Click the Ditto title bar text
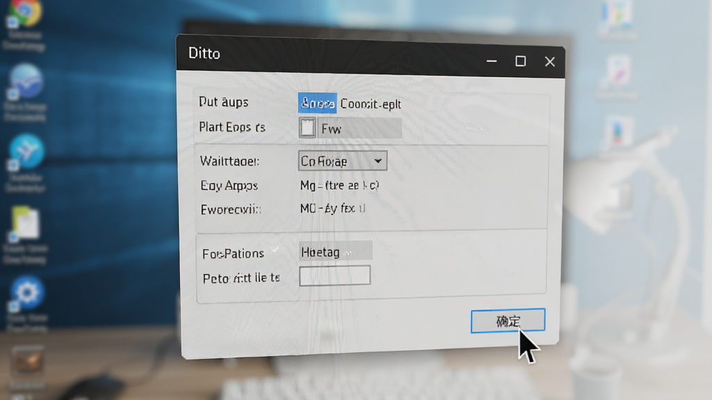712x400 pixels. (x=204, y=53)
